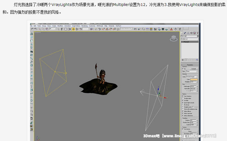This screenshot has height=141, width=227.
Task: Click the Quick Render teapot icon
Action: point(166,29)
